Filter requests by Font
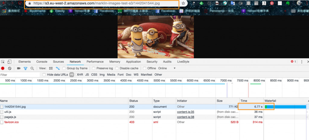The width and height of the screenshot is (309, 140). pos(121,75)
